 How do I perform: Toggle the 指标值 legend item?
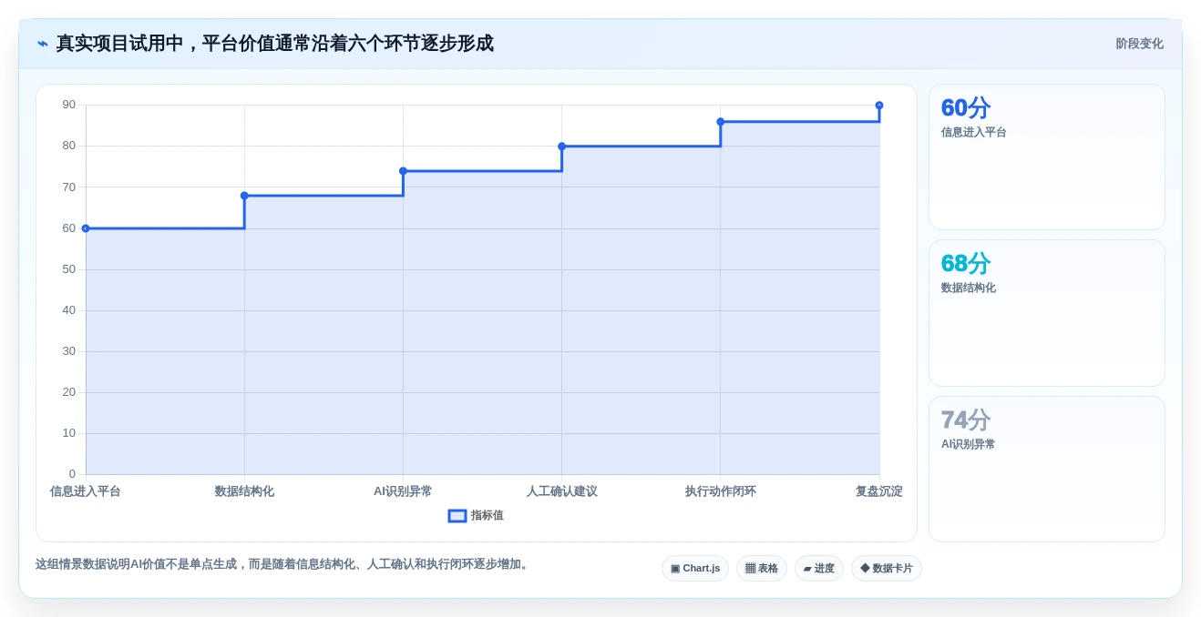click(x=476, y=515)
